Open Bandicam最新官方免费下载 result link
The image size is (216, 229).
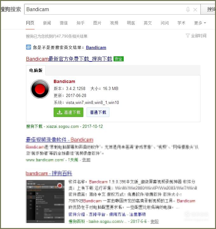coord(69,59)
